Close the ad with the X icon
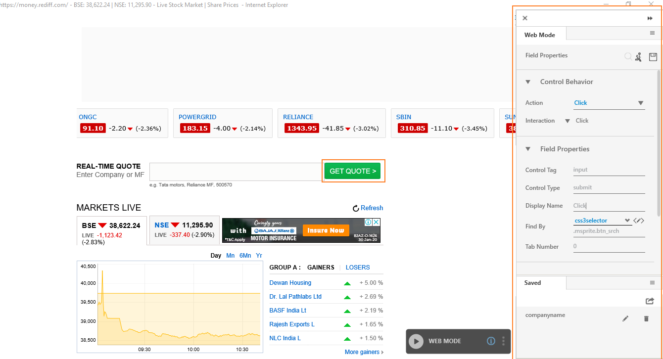The height and width of the screenshot is (359, 663). point(377,223)
